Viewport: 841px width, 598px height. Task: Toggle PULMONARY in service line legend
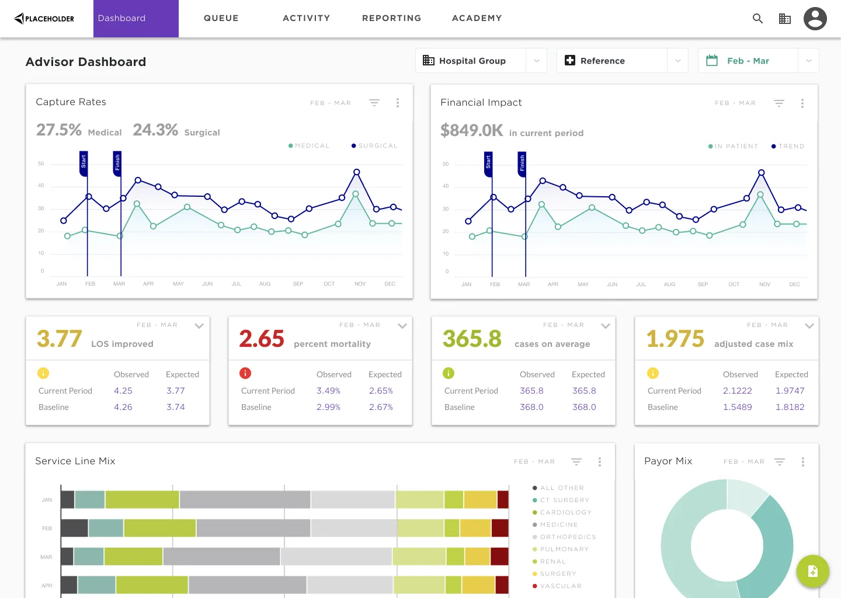point(561,549)
